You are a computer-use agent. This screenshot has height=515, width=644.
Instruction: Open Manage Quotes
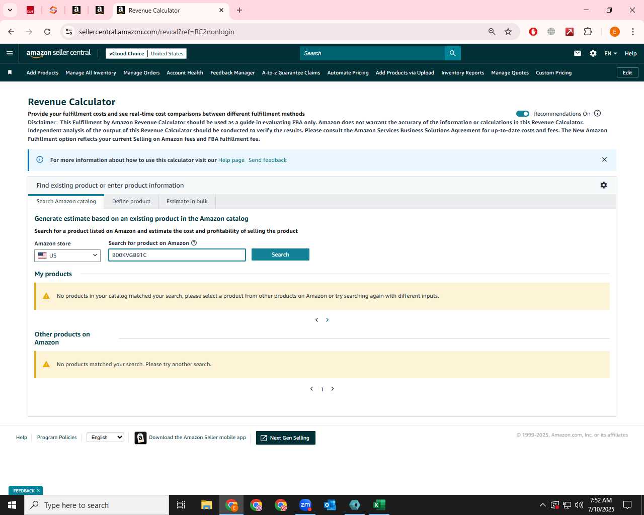tap(510, 72)
